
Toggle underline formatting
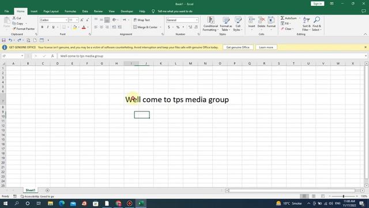(x=54, y=27)
